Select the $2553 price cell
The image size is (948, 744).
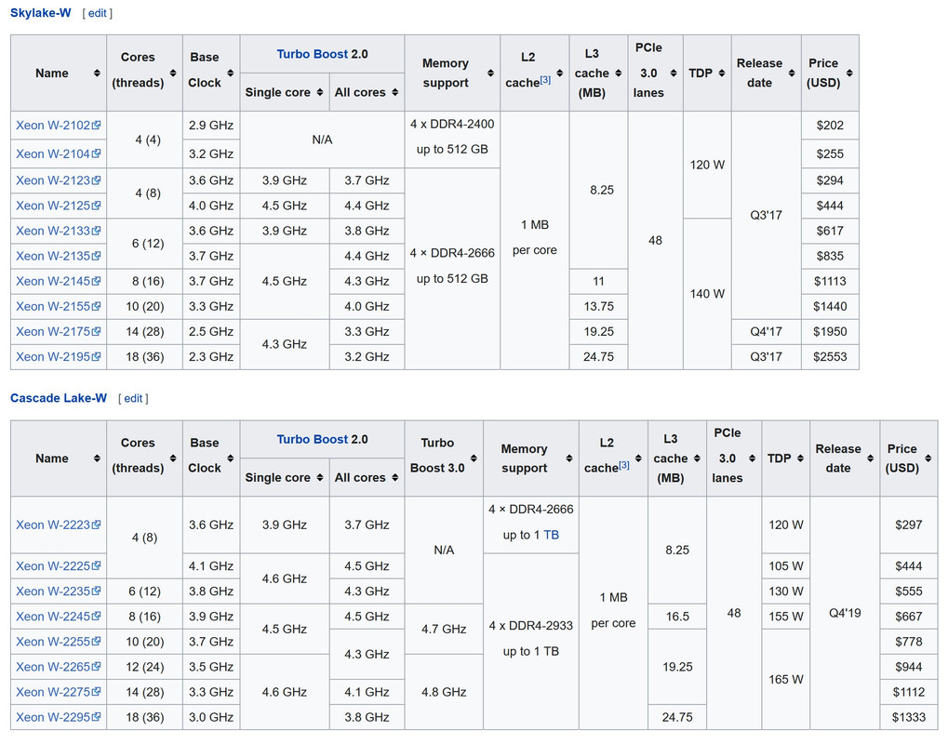tap(830, 356)
